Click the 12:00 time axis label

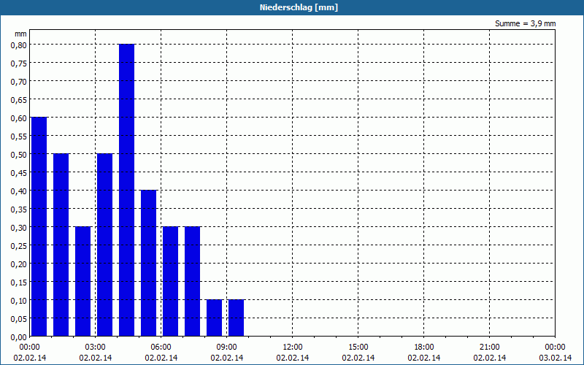click(293, 347)
